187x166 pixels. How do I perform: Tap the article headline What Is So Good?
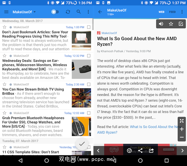coord(137,41)
